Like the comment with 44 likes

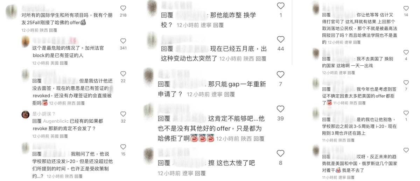281,39
